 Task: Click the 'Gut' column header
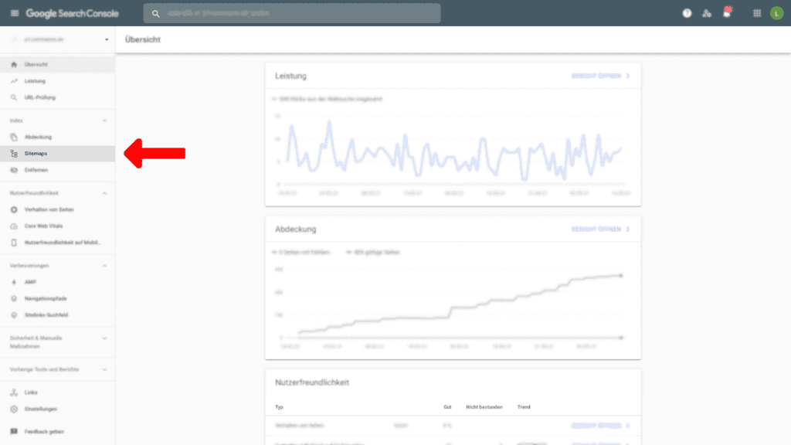tap(447, 407)
